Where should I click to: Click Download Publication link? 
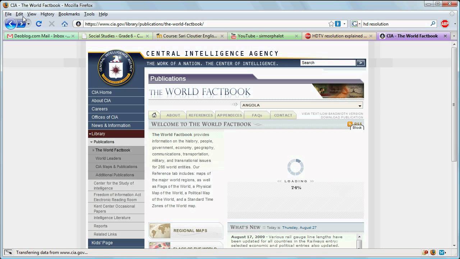pyautogui.click(x=342, y=117)
